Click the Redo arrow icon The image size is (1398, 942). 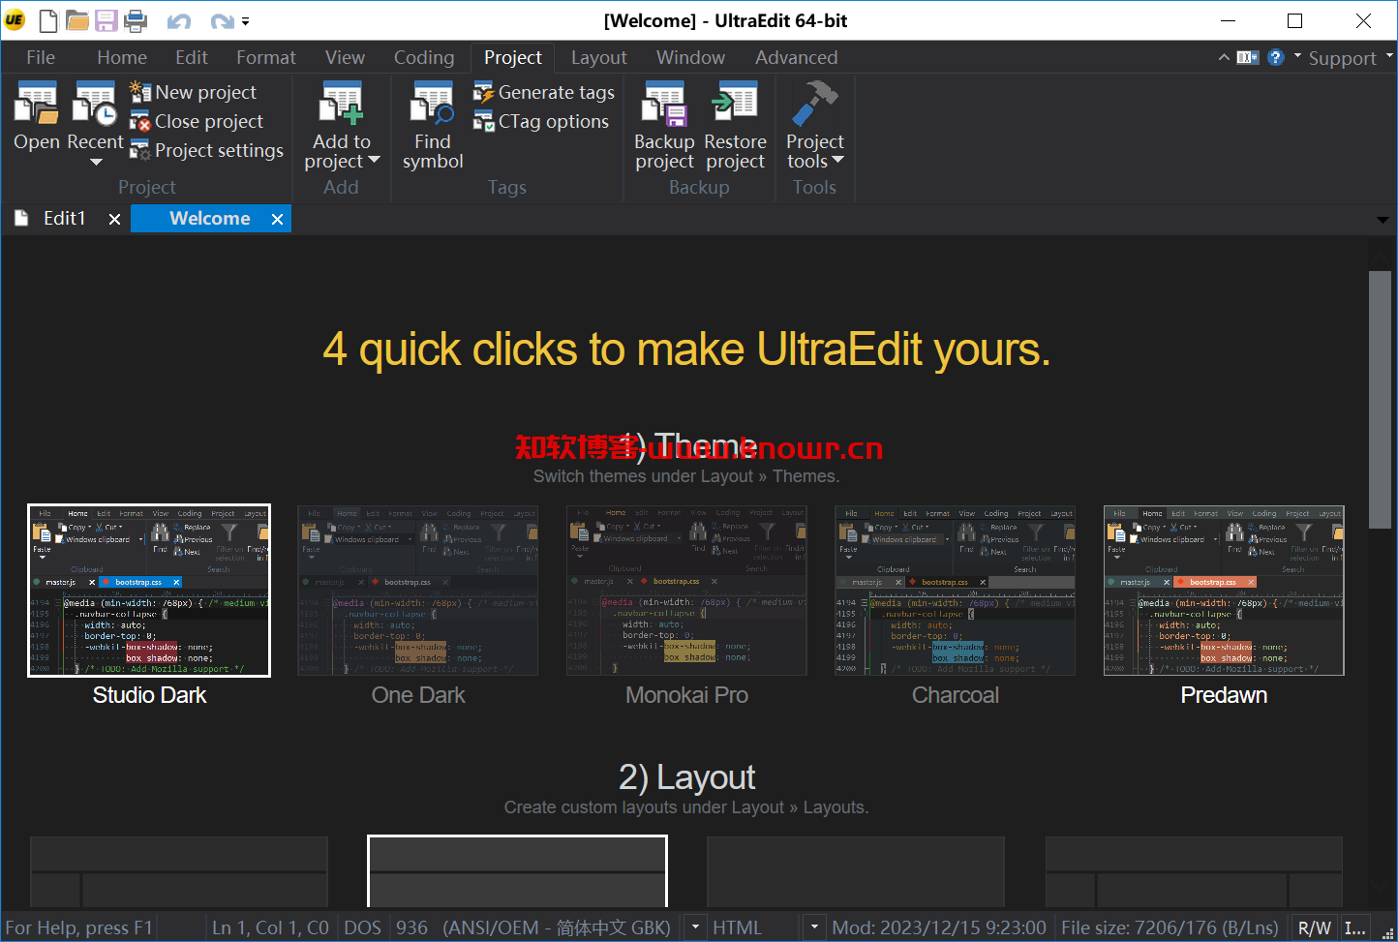click(223, 21)
